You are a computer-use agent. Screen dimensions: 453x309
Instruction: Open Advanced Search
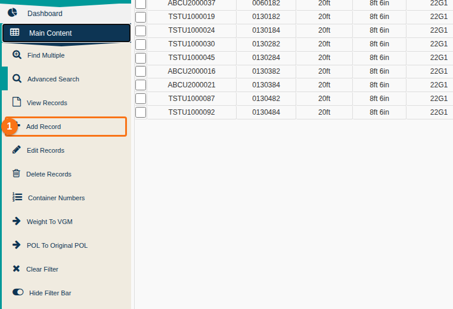point(66,79)
